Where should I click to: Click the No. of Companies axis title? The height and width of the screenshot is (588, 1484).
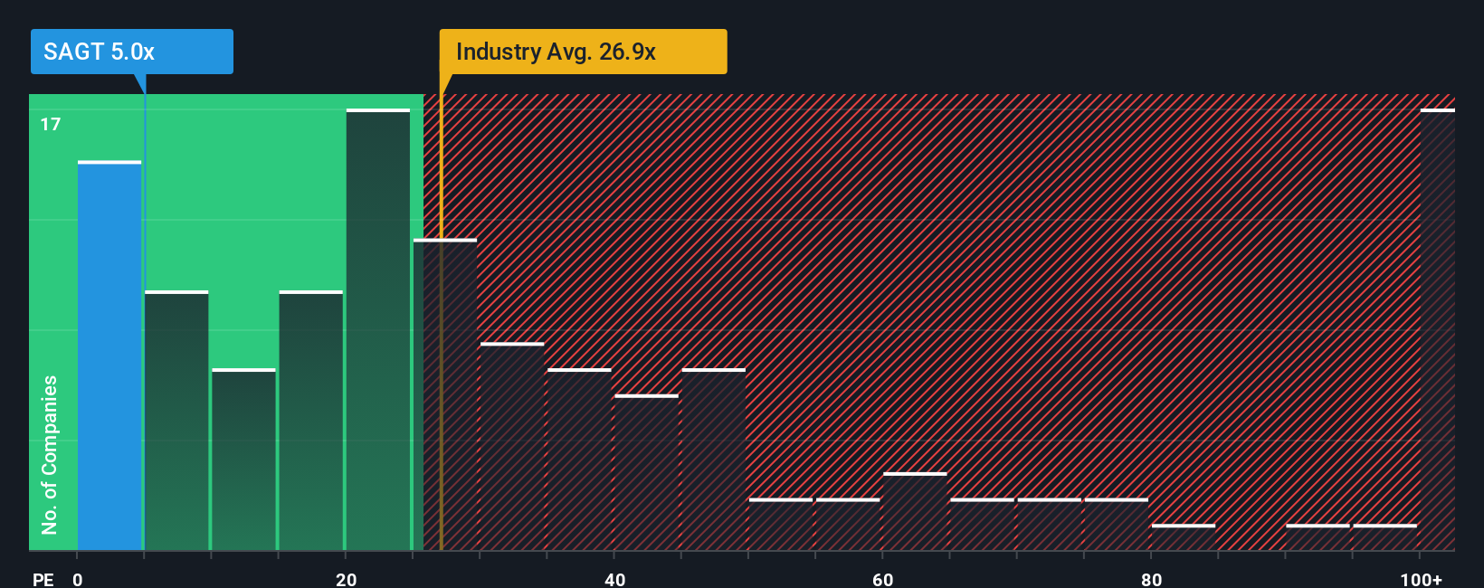click(x=50, y=455)
